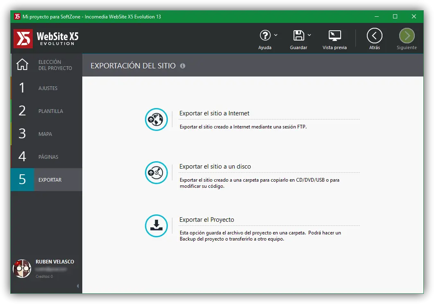Maximize the WebSite X5 window
Screen dimensions: 434x304
click(395, 17)
